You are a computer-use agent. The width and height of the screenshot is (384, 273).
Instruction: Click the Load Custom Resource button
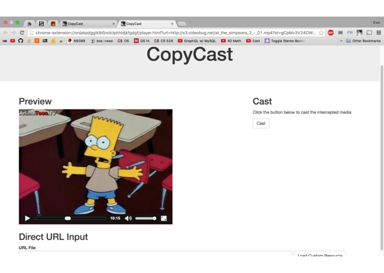tap(320, 254)
